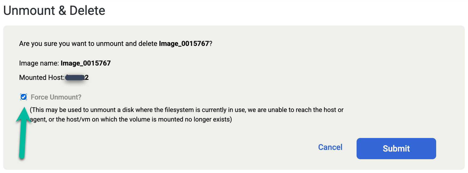This screenshot has width=468, height=173.
Task: Click the 'Mounted Host:' label
Action: click(42, 77)
